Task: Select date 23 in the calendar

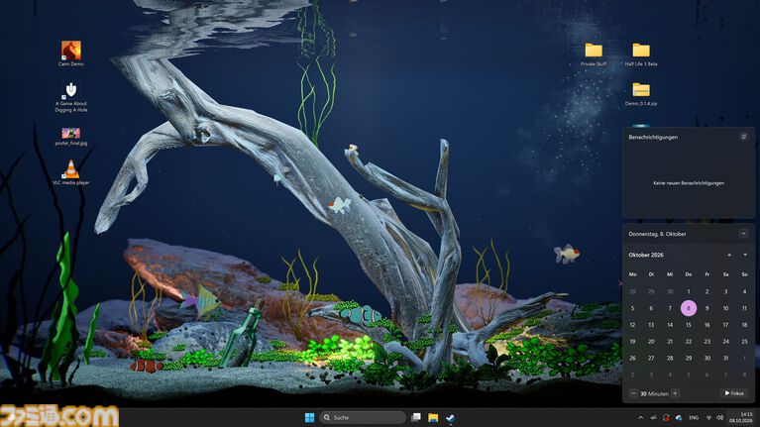Action: coord(707,341)
